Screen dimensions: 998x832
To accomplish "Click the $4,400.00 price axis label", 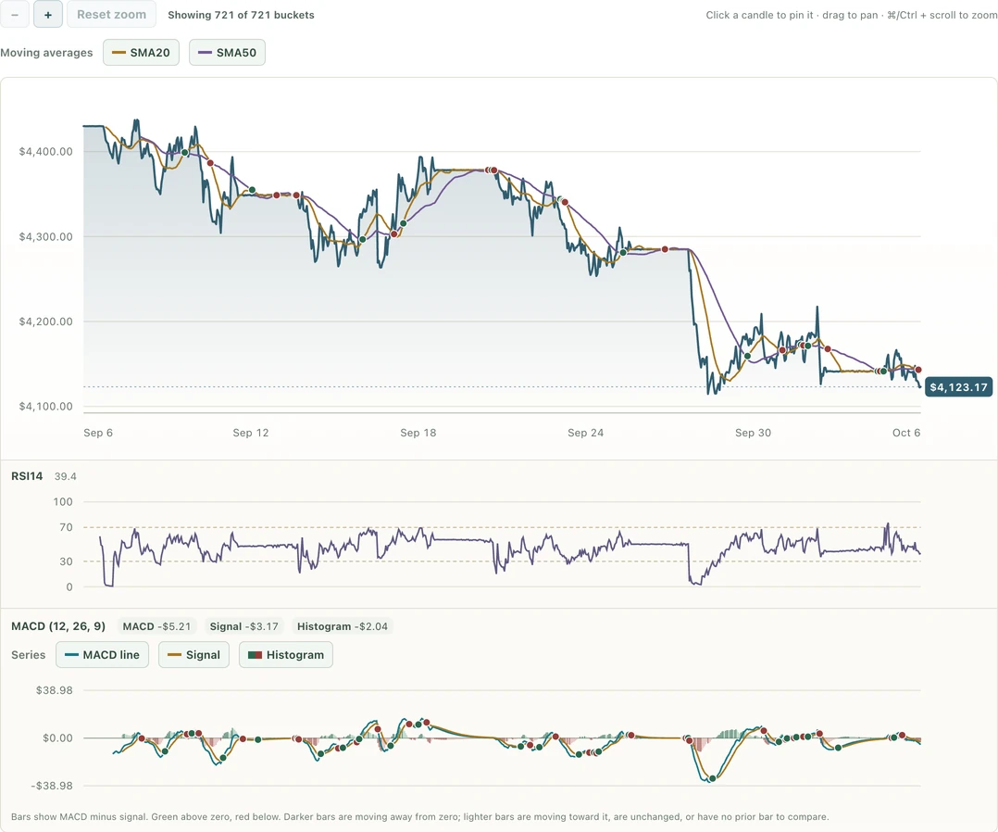I will pos(46,152).
